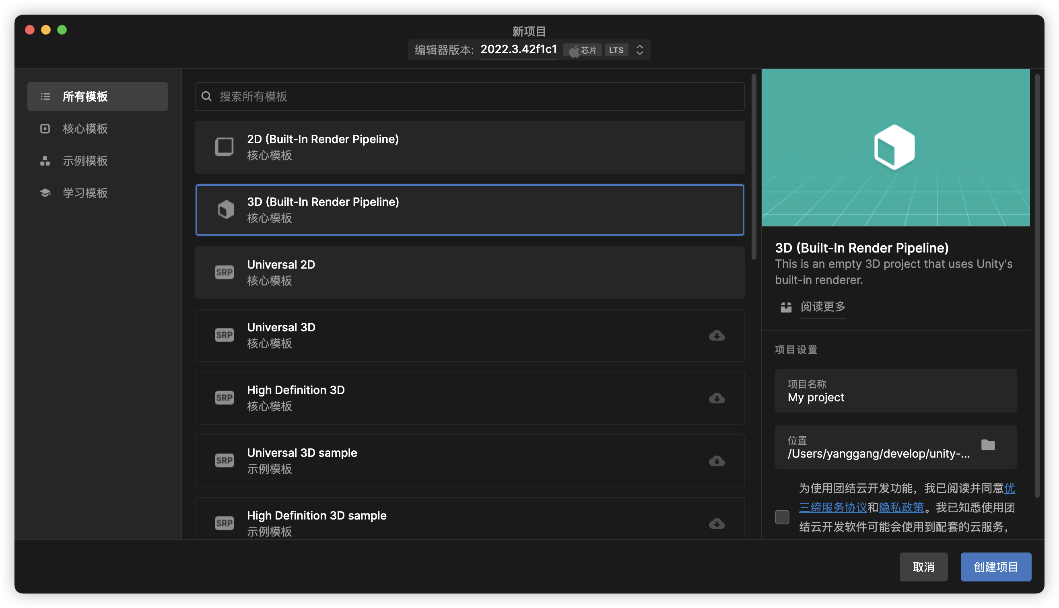
Task: Open the 隐私政策 link
Action: [901, 508]
